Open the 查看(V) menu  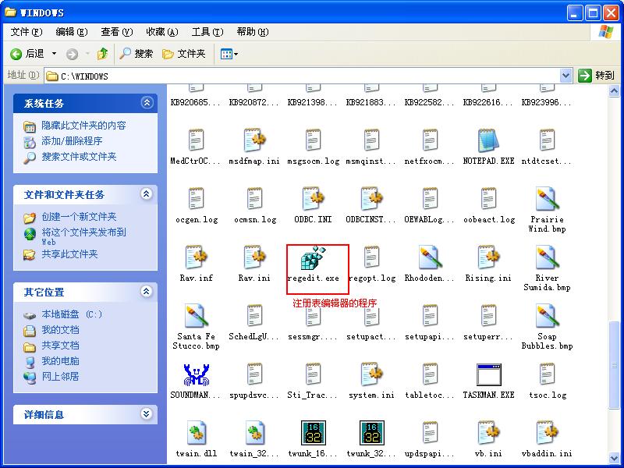116,32
